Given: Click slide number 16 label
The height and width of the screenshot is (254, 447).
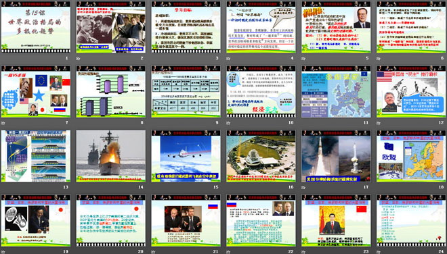Looking at the screenshot, I should coord(291,187).
